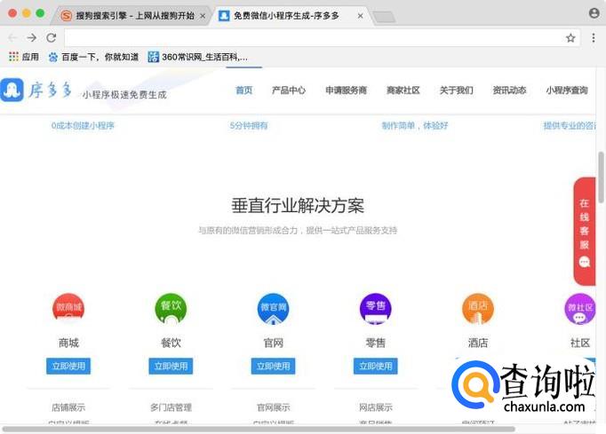
Task: Open 小程序查询 menu item
Action: (x=567, y=91)
